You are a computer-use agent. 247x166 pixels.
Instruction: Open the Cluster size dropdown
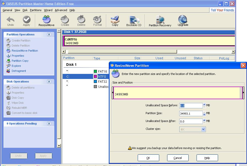click(203, 129)
